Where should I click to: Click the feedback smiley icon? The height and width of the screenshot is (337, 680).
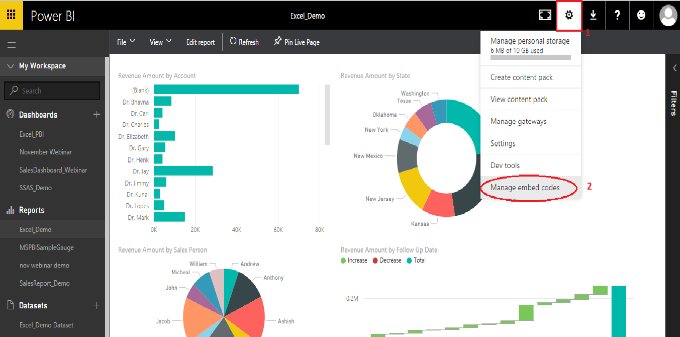click(641, 15)
